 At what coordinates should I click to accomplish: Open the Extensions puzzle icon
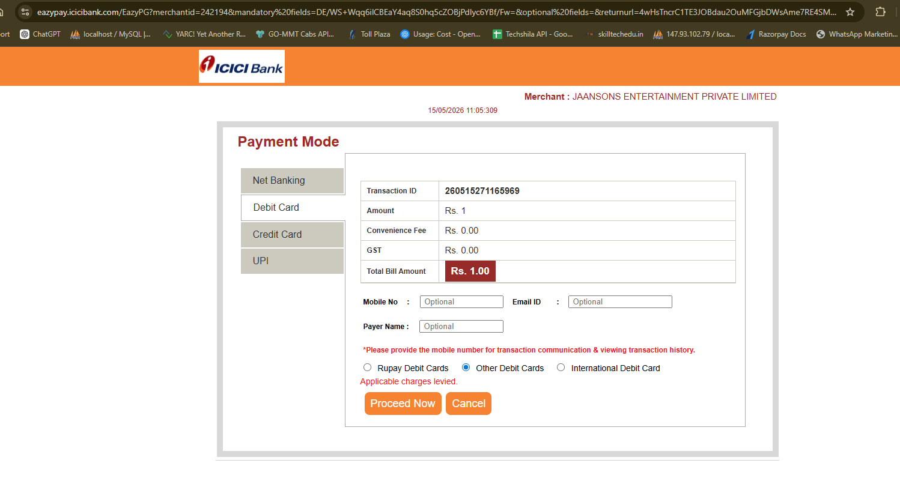pos(881,12)
